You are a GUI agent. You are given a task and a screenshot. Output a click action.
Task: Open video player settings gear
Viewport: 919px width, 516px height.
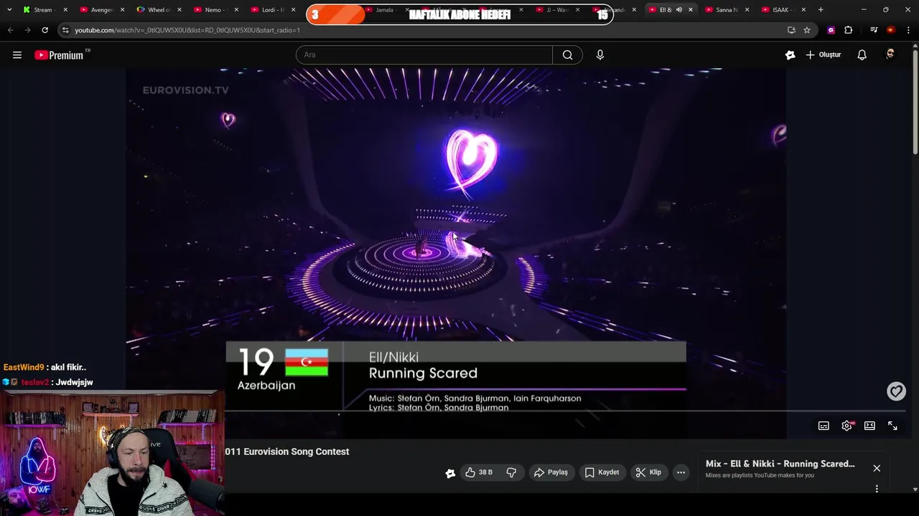tap(847, 426)
